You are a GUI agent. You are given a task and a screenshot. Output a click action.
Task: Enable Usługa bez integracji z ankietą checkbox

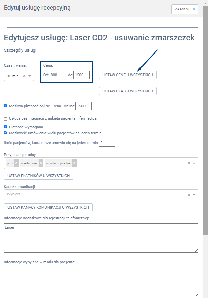[6, 119]
